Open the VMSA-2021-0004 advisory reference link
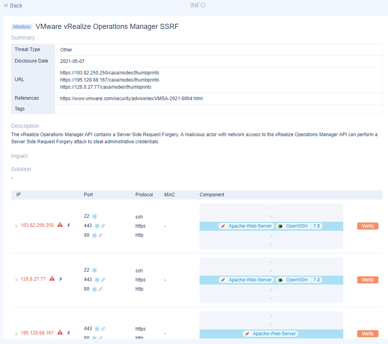Image resolution: width=388 pixels, height=344 pixels. point(131,99)
